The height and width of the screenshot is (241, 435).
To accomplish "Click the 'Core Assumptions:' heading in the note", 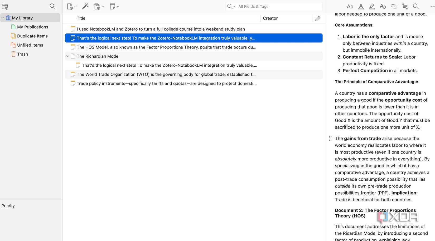I will (x=354, y=25).
